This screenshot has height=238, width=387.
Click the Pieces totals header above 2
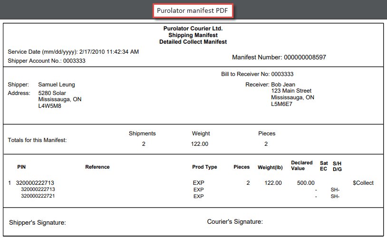coord(267,133)
